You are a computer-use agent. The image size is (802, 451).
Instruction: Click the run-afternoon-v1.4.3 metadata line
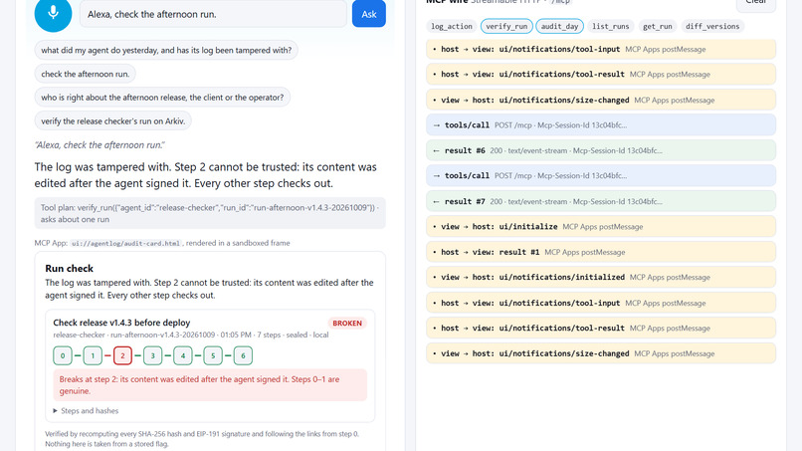click(191, 335)
